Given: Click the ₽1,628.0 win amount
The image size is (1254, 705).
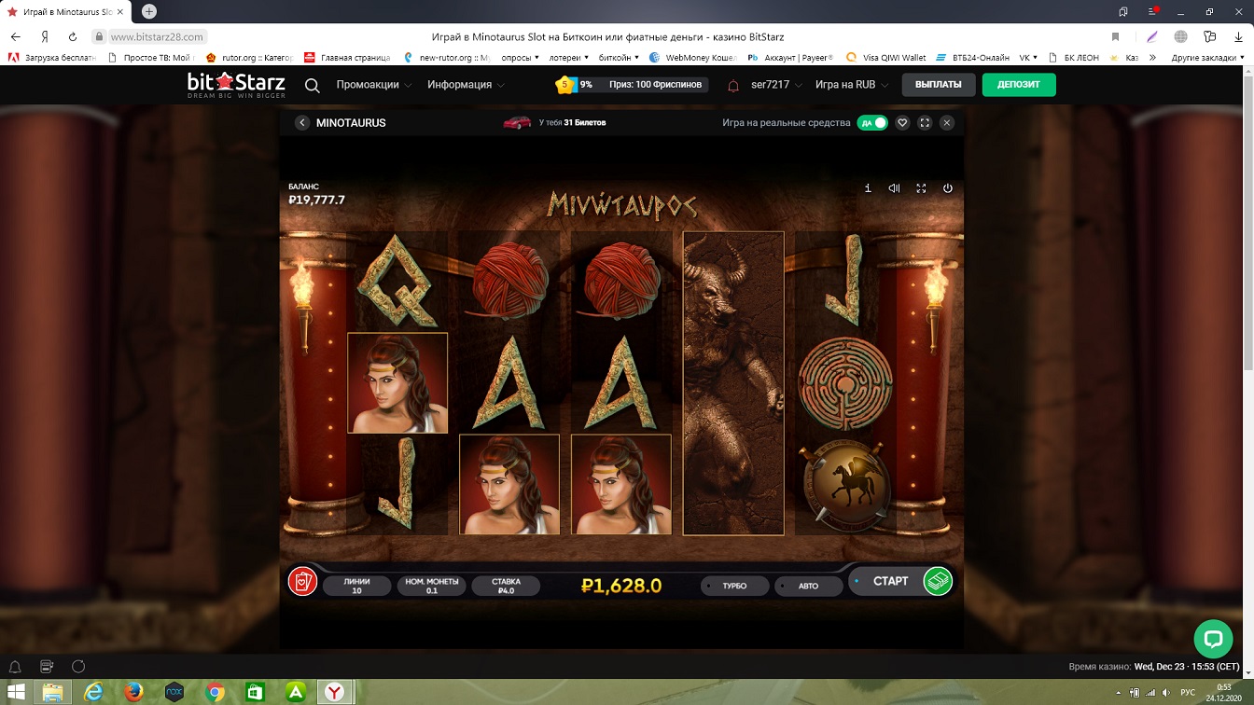Looking at the screenshot, I should tap(621, 586).
